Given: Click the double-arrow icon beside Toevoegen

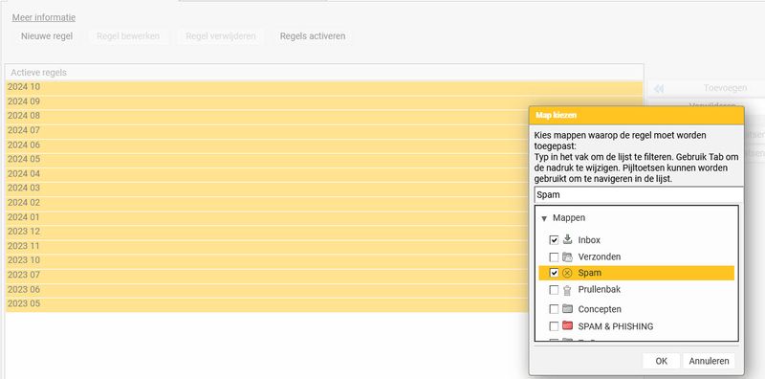Looking at the screenshot, I should (659, 88).
